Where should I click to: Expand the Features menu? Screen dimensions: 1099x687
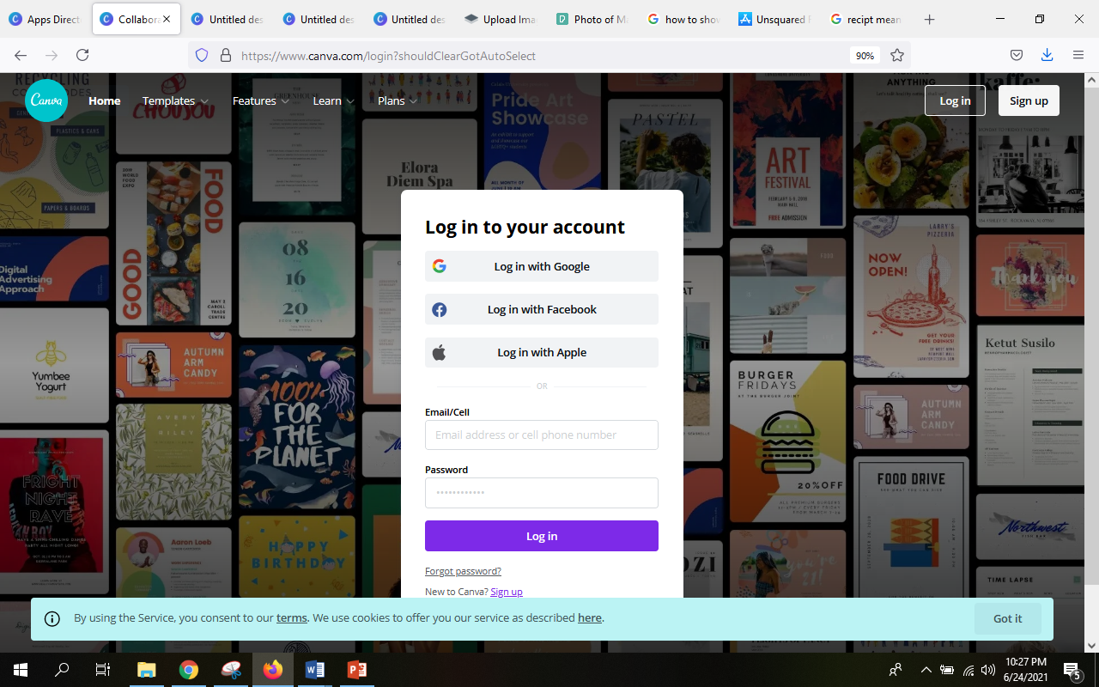[x=261, y=100]
